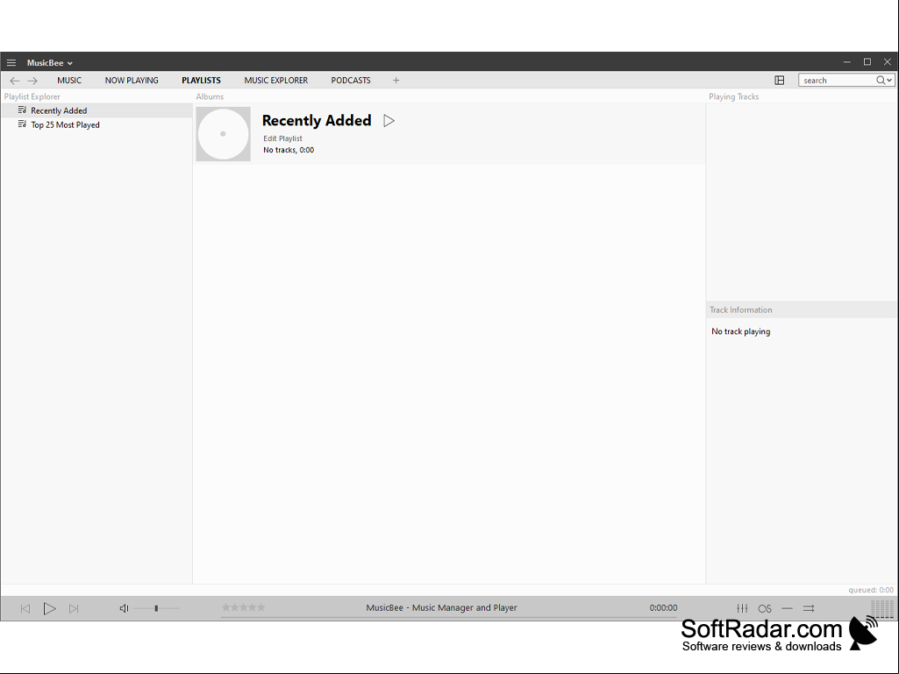Click the spectrum visualizer icon
899x674 pixels.
coord(882,608)
